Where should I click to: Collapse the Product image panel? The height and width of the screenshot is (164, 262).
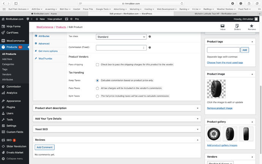[252, 74]
